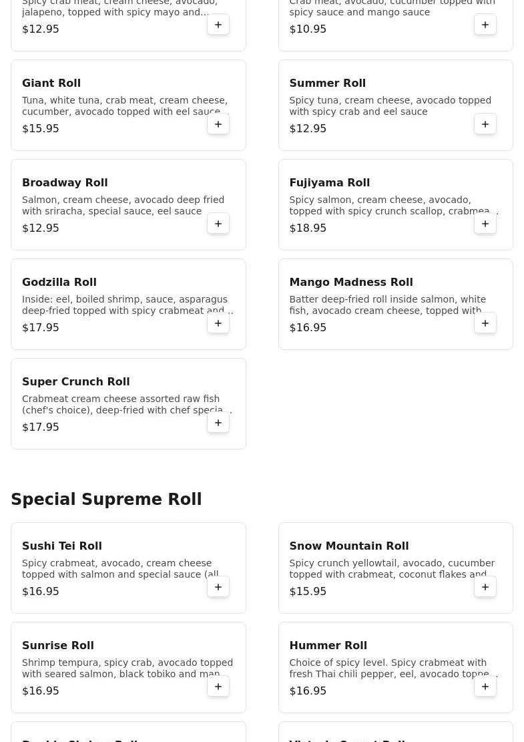Add Godzilla Roll using plus icon
The height and width of the screenshot is (742, 524).
218,323
